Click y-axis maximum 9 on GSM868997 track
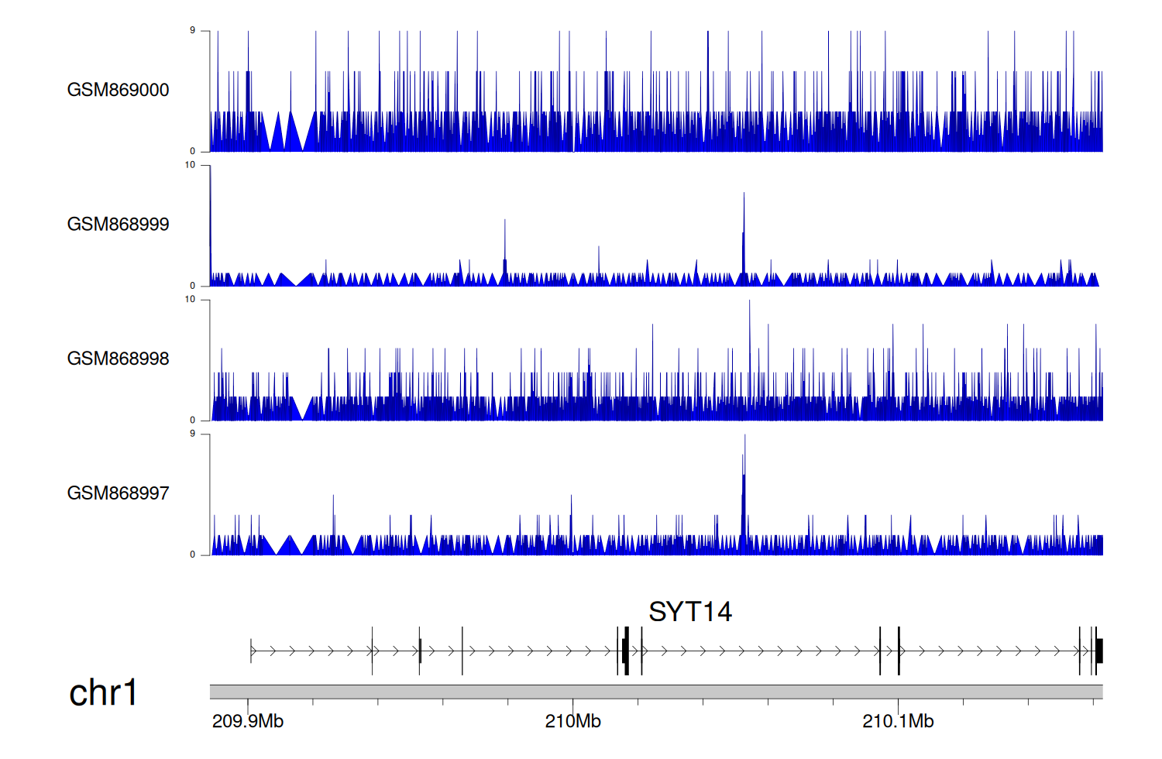Screen dimensions: 1162x759 (x=192, y=434)
